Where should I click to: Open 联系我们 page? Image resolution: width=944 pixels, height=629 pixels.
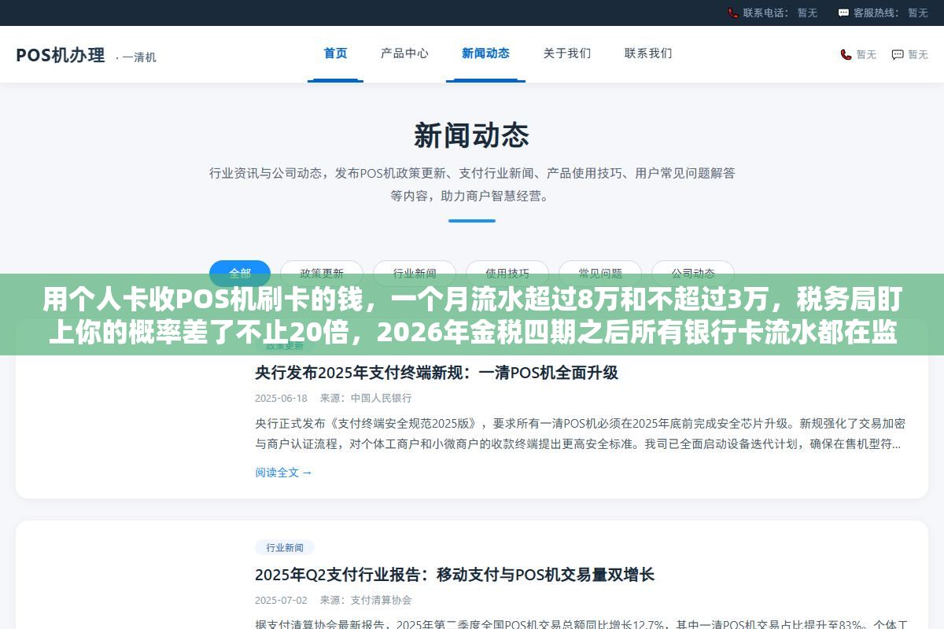tap(648, 53)
